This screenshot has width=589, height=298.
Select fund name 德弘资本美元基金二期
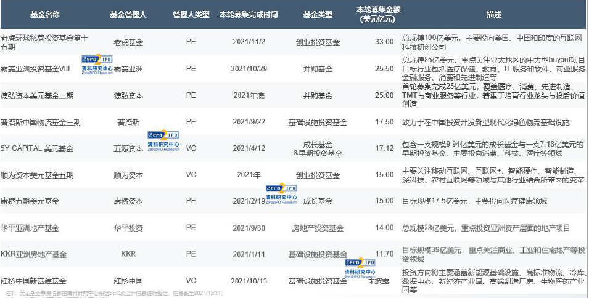tap(37, 95)
